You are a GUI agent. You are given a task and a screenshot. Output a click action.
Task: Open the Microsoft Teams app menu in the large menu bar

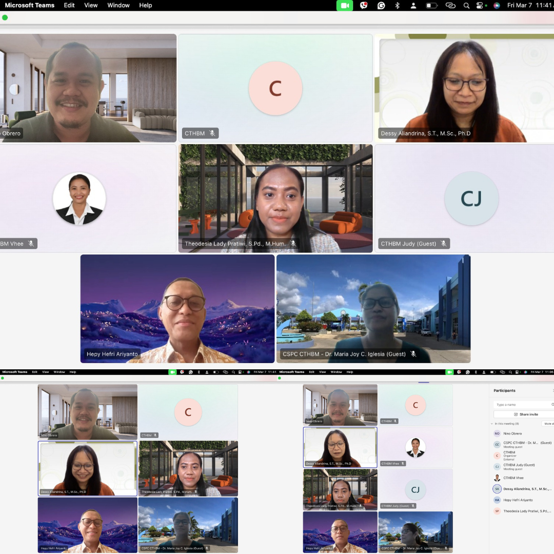(x=29, y=5)
